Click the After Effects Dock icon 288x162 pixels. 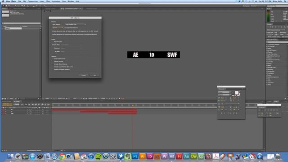point(172,156)
